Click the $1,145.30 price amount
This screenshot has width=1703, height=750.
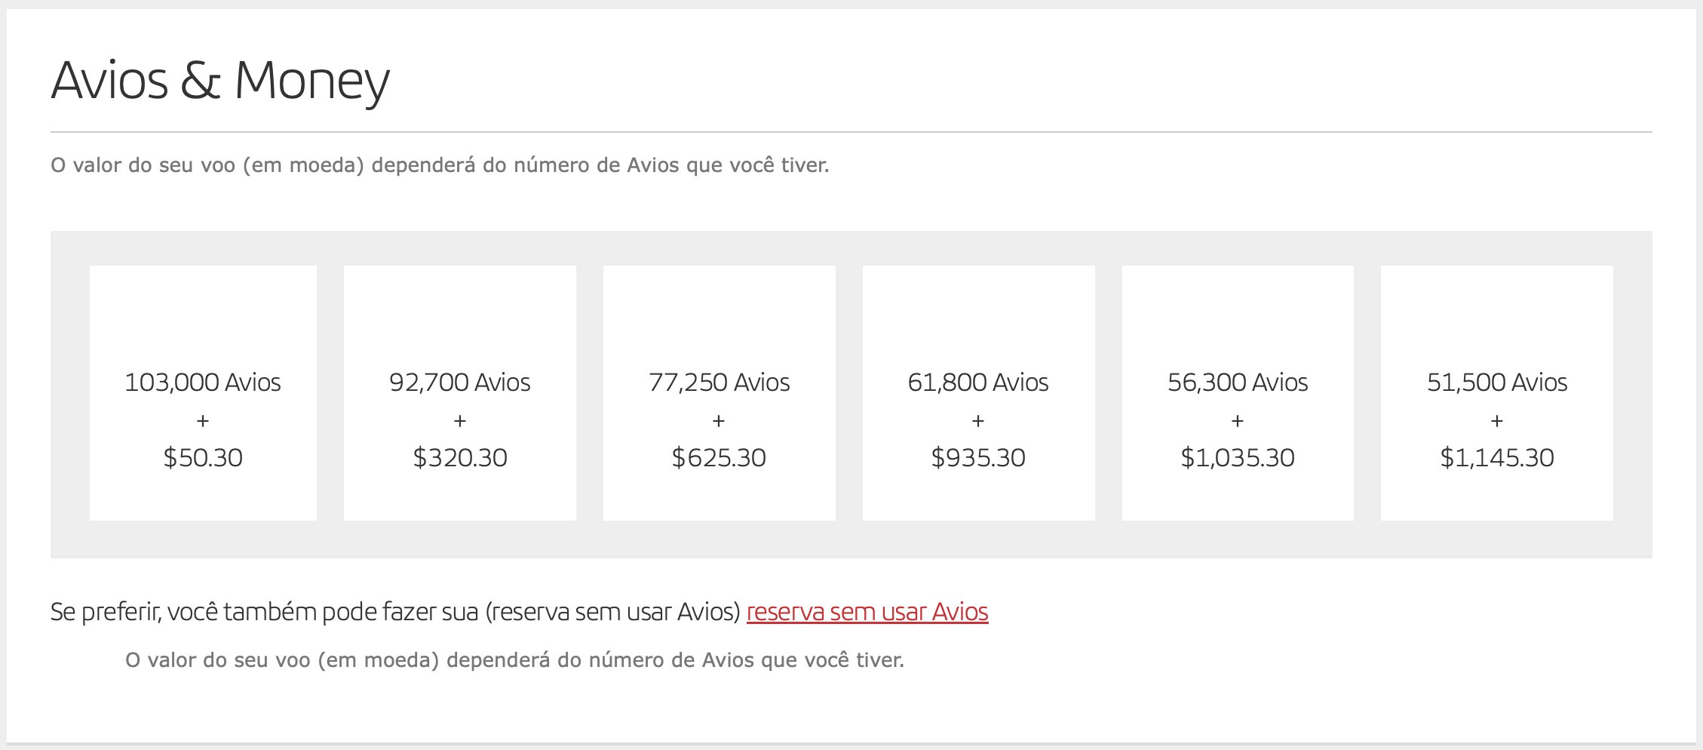click(1497, 457)
